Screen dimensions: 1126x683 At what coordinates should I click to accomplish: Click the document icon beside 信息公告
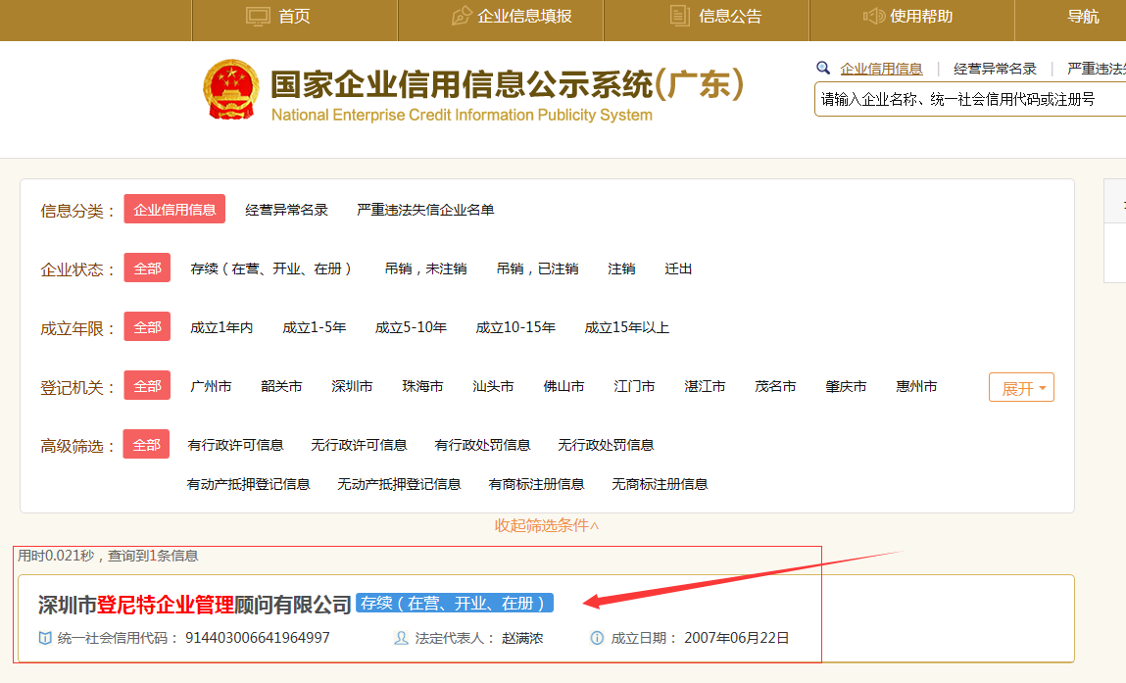click(x=679, y=16)
